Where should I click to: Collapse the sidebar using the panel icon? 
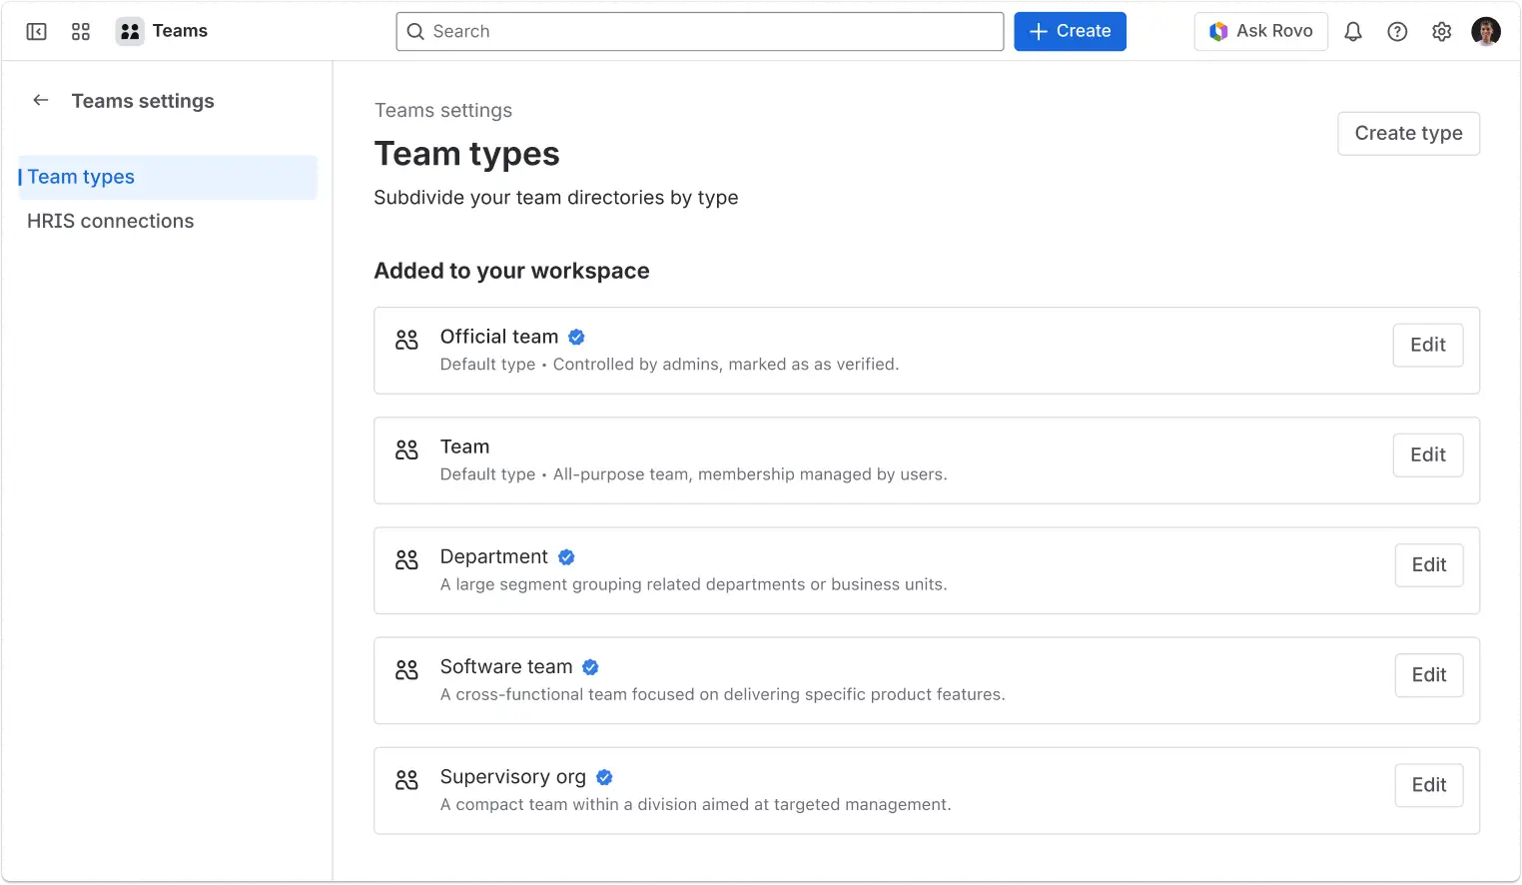click(x=36, y=31)
